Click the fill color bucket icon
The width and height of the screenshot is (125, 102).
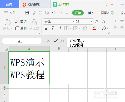coord(85,28)
